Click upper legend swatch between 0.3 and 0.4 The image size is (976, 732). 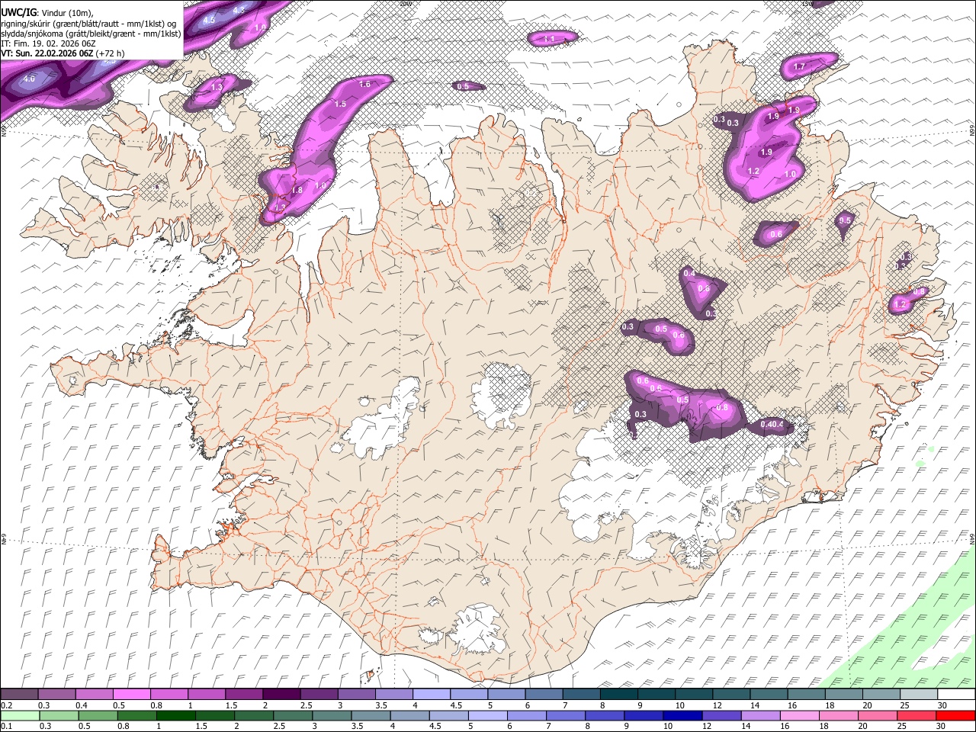56,695
